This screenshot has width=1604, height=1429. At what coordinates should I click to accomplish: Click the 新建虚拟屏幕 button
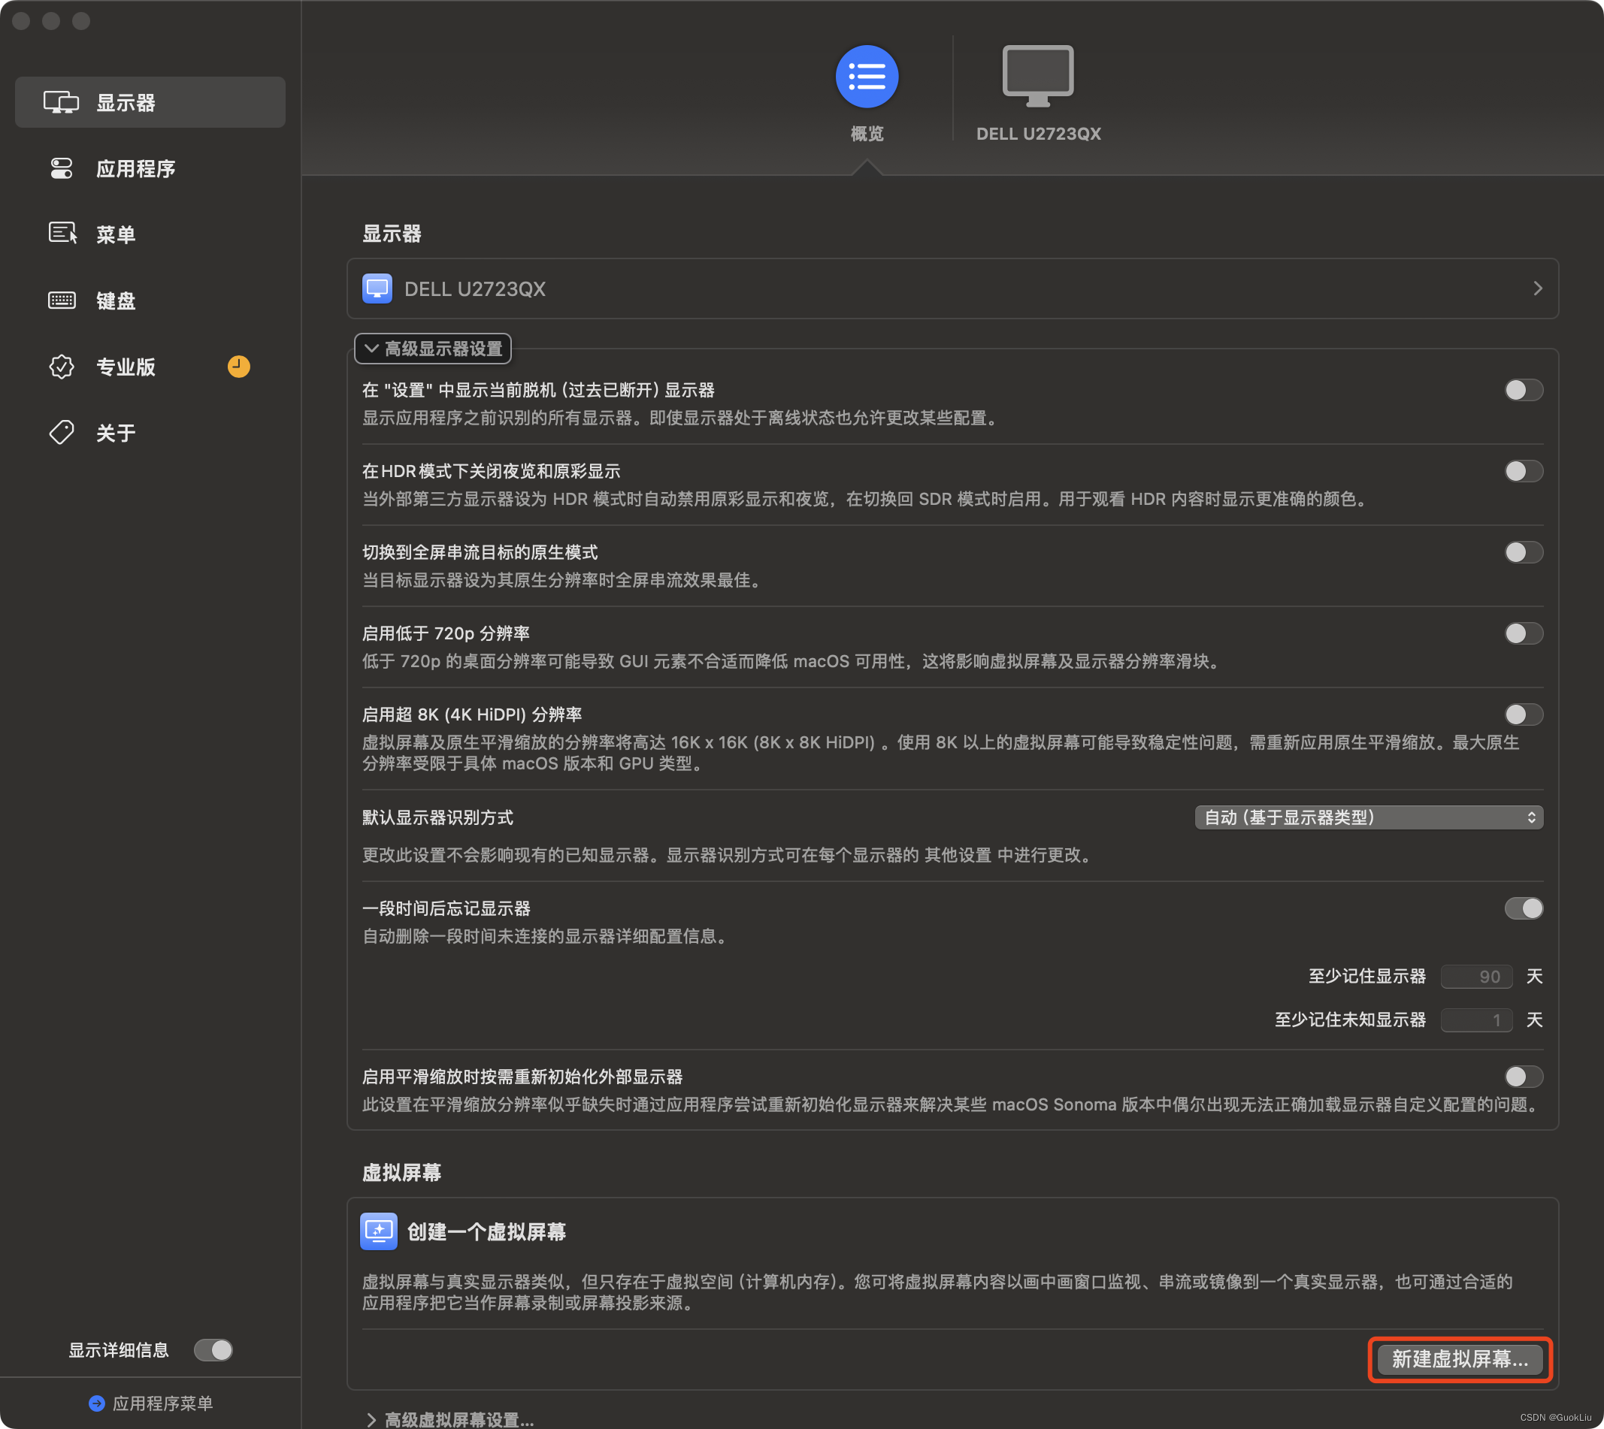click(1459, 1358)
